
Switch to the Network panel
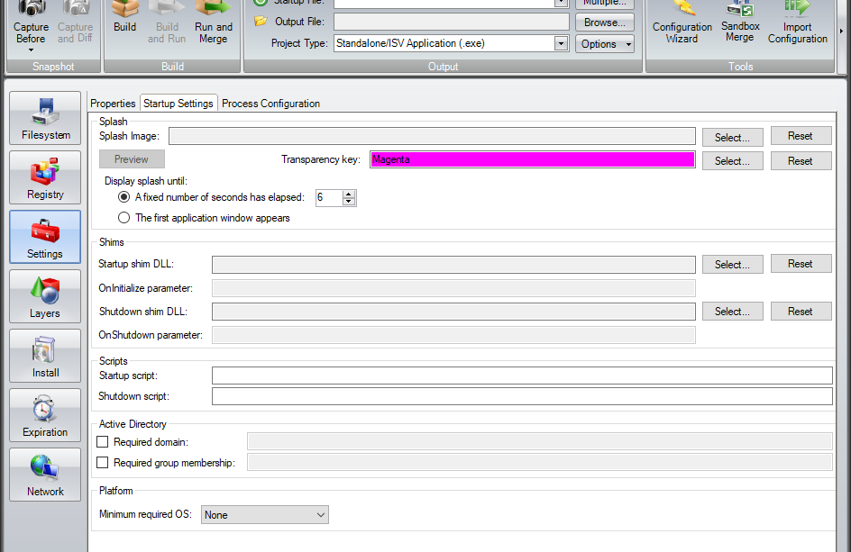(44, 475)
